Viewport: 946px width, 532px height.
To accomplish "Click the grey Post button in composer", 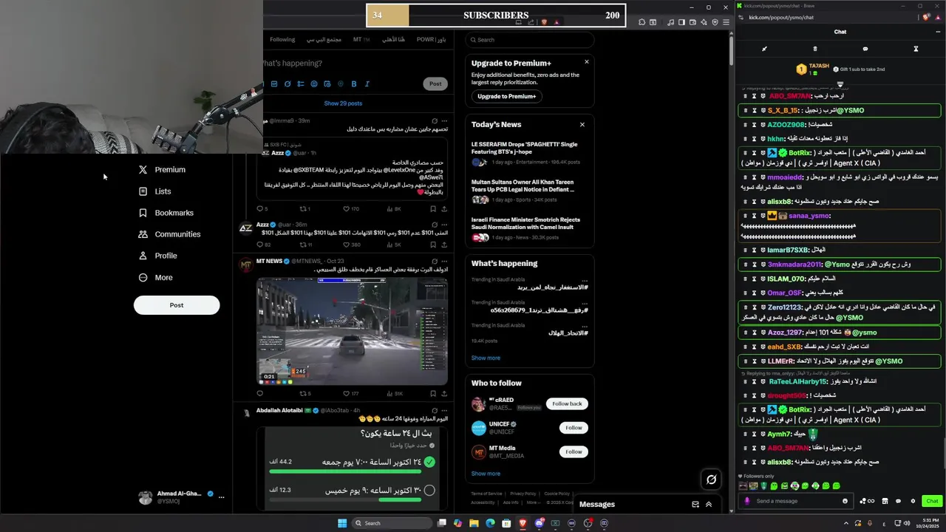I will [x=435, y=83].
